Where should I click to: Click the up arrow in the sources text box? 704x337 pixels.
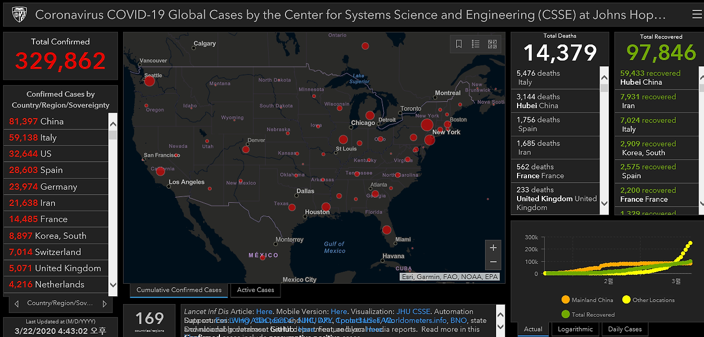[x=499, y=314]
